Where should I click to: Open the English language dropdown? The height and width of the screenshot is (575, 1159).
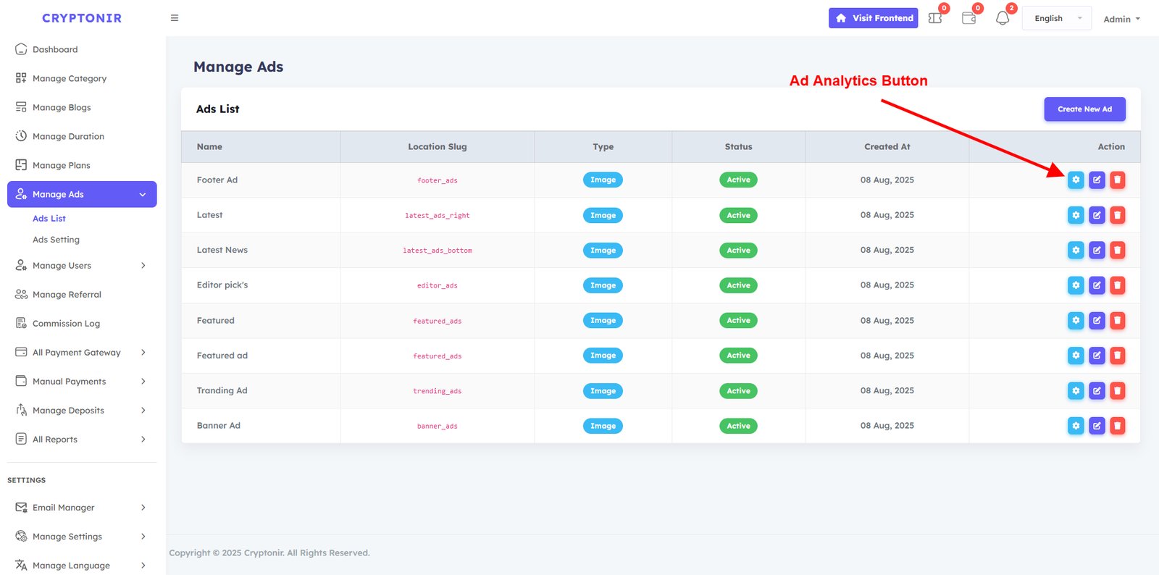click(1057, 19)
